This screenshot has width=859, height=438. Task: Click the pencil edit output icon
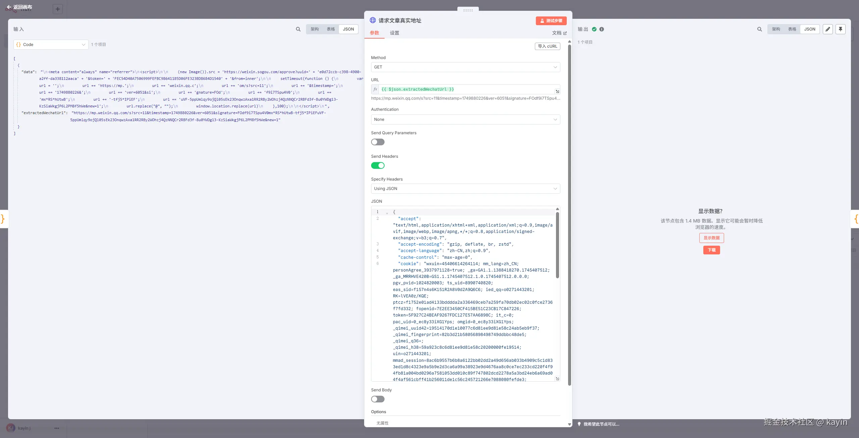(828, 29)
